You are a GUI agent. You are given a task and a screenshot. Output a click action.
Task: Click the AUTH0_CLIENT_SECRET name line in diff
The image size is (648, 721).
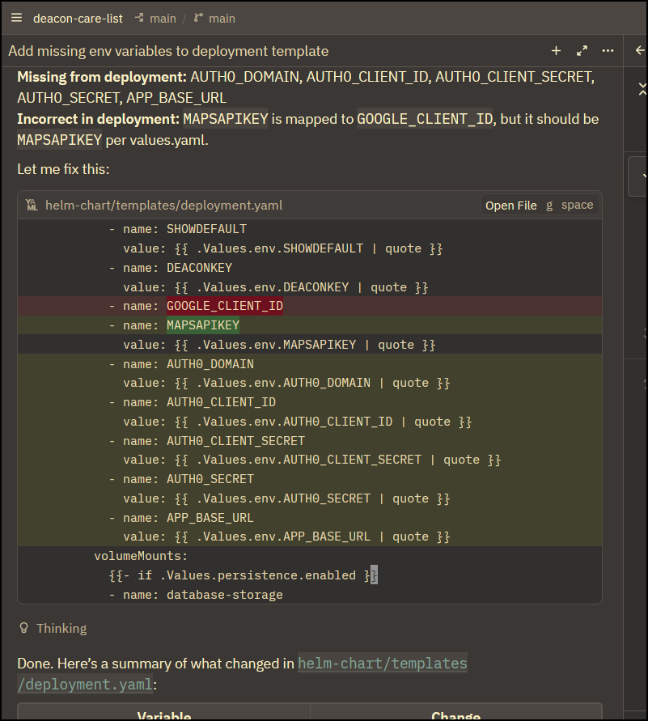click(x=310, y=441)
